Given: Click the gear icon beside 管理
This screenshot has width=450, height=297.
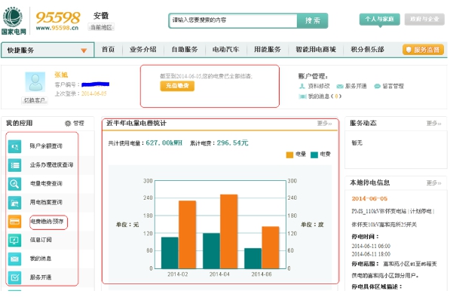Looking at the screenshot, I should point(68,124).
